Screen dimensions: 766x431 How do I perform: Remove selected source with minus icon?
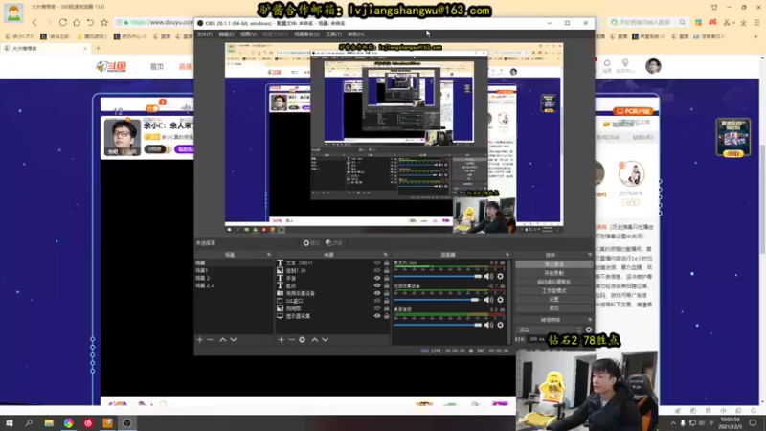click(x=292, y=340)
